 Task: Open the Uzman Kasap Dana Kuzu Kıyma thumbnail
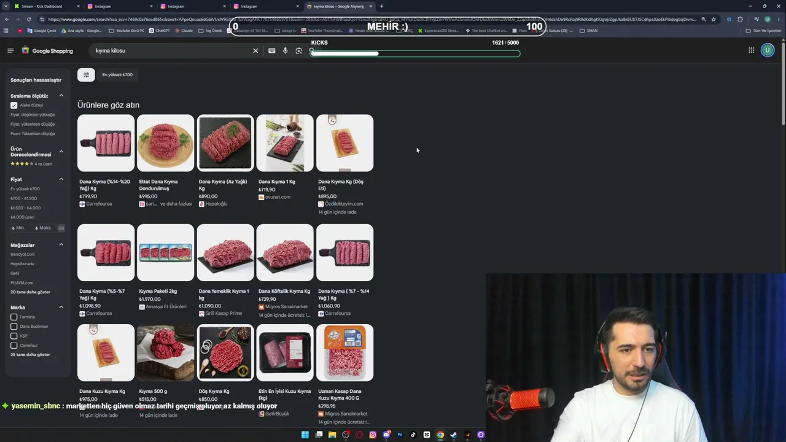click(x=345, y=353)
